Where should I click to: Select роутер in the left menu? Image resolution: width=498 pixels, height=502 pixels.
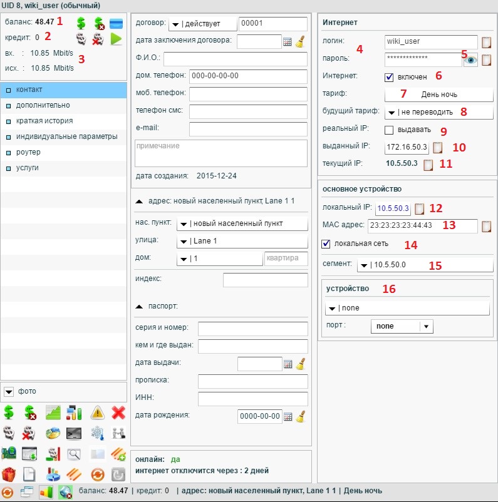click(29, 152)
